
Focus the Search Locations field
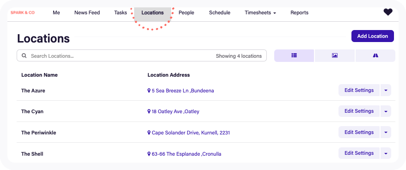(x=141, y=55)
